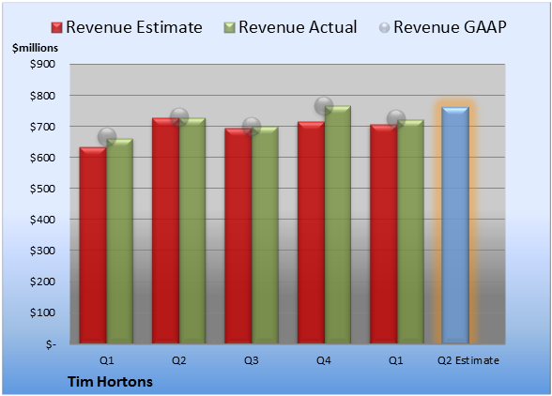Screen dimensions: 552x396
Task: Click the green Revenue Actual legend swatch
Action: tap(229, 28)
